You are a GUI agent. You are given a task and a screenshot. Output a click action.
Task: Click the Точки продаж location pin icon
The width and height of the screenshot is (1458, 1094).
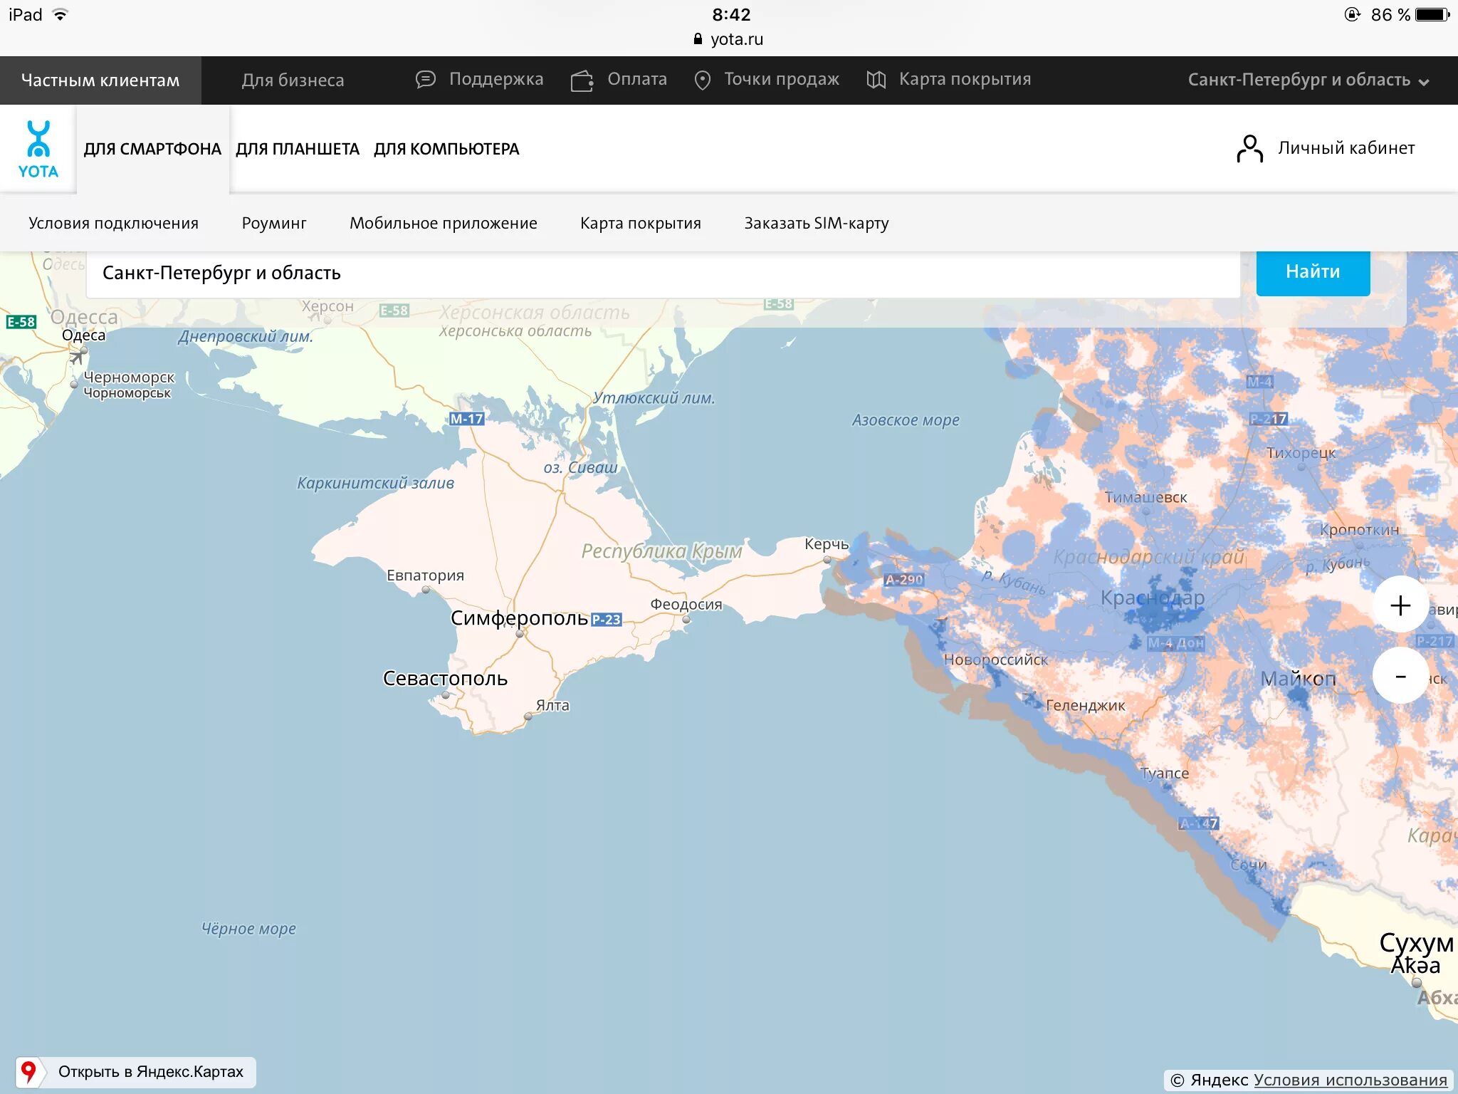[x=702, y=80]
